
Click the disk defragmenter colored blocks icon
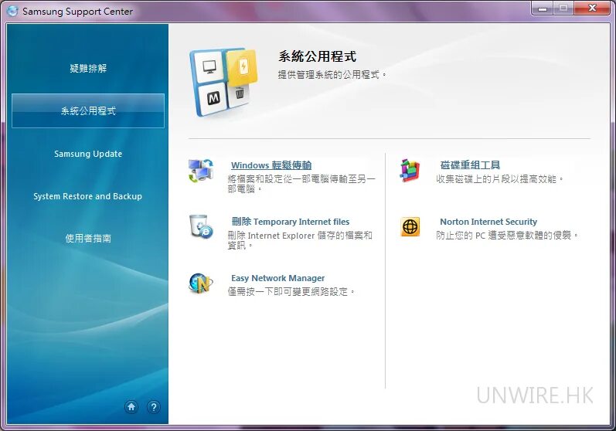[x=410, y=171]
